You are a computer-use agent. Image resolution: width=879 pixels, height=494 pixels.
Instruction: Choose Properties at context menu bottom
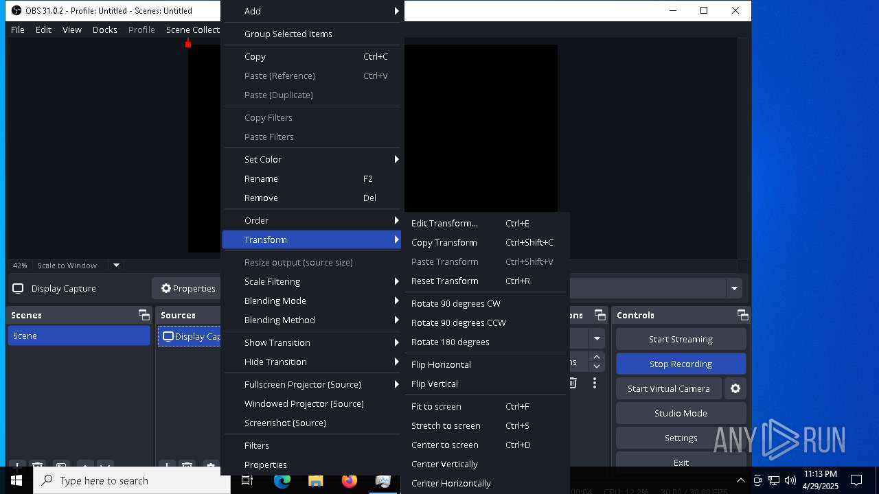[x=312, y=464]
